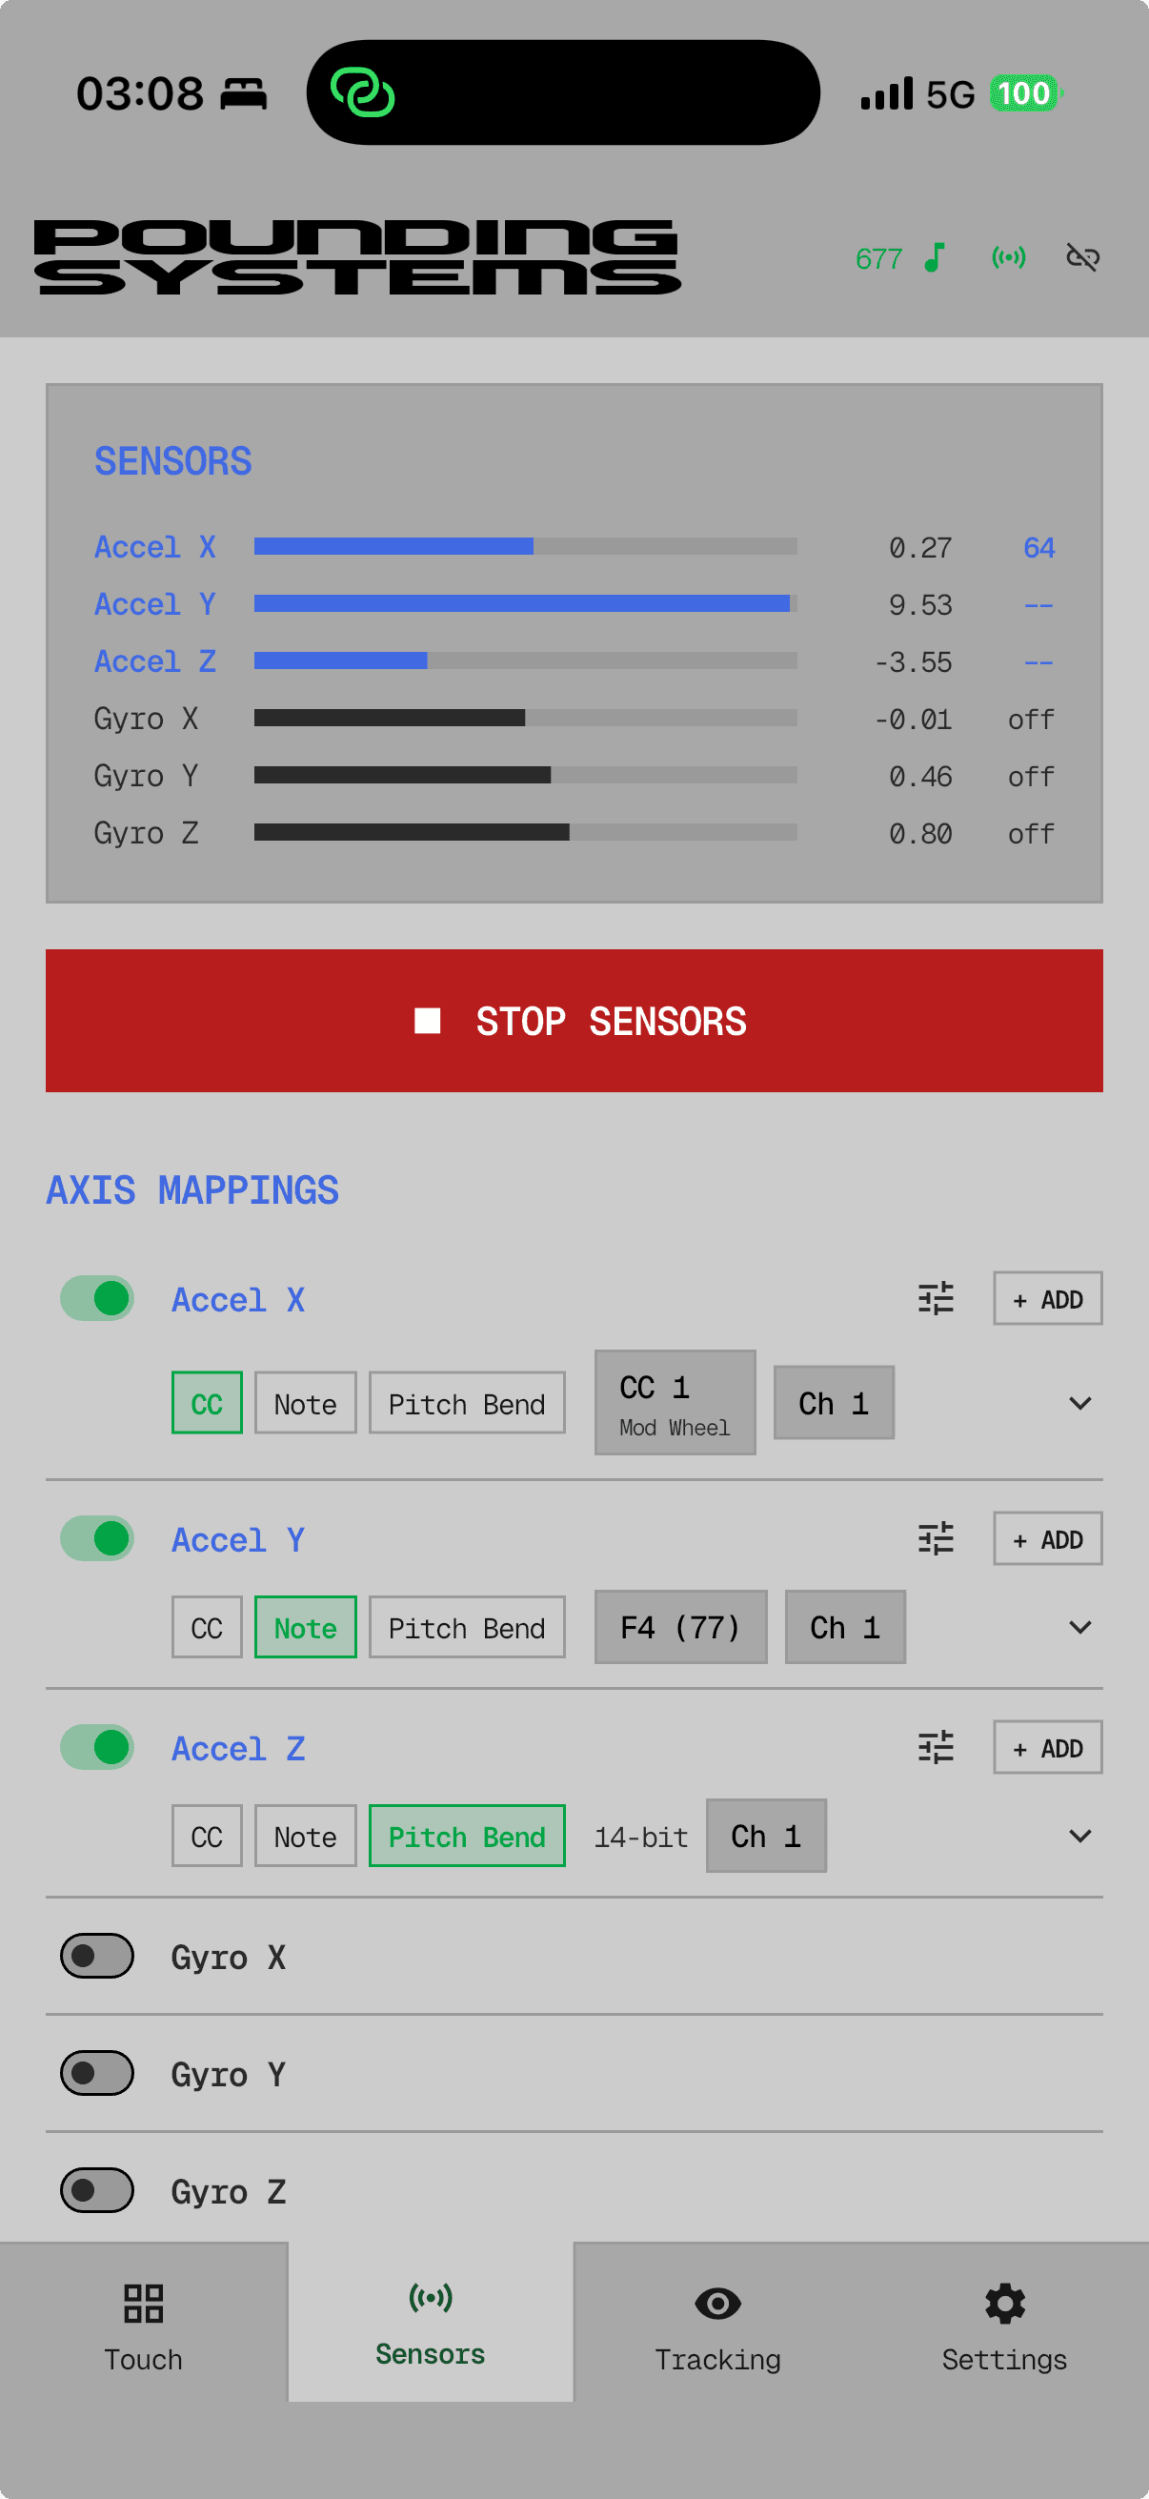The width and height of the screenshot is (1149, 2499).
Task: Open the Accel Y mapping settings sliders icon
Action: pos(937,1537)
